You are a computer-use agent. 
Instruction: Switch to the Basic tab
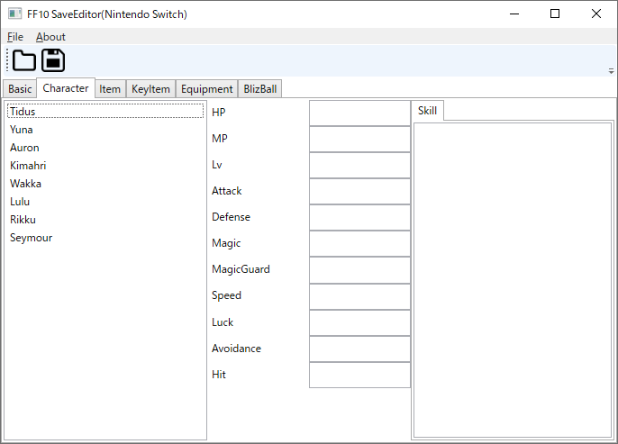pyautogui.click(x=20, y=89)
